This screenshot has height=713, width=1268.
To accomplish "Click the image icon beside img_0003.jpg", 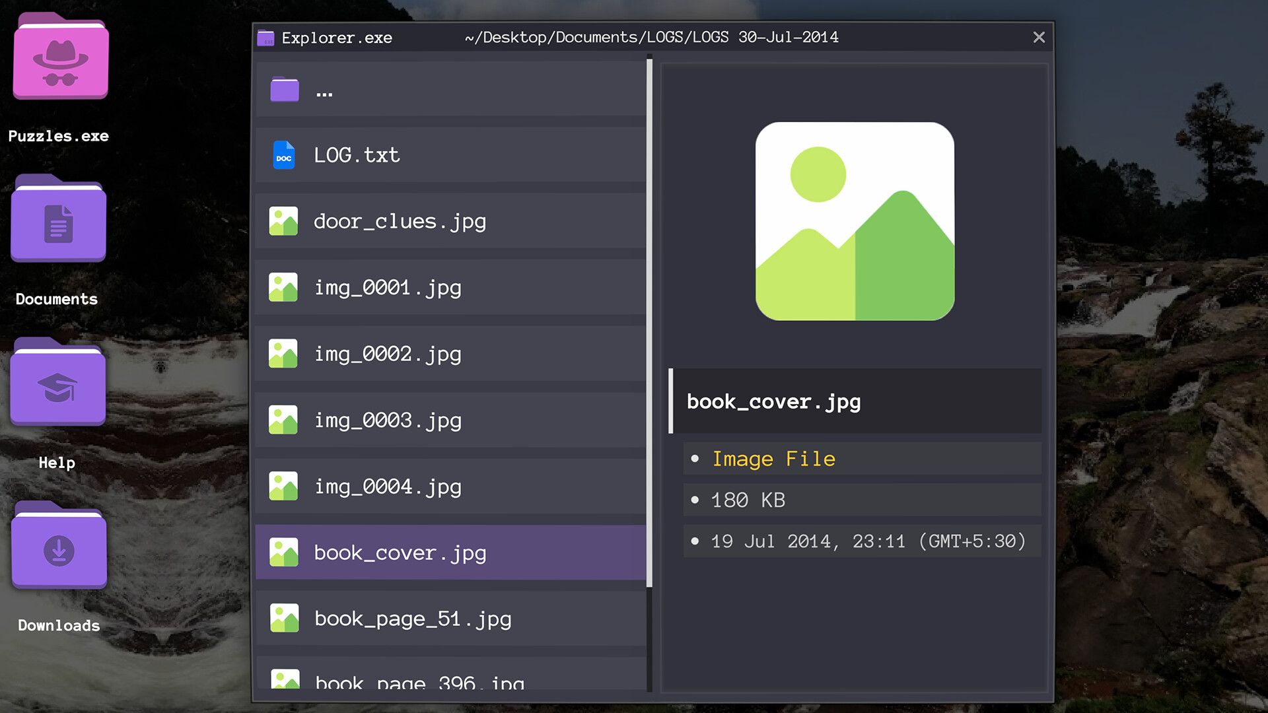I will click(x=283, y=420).
